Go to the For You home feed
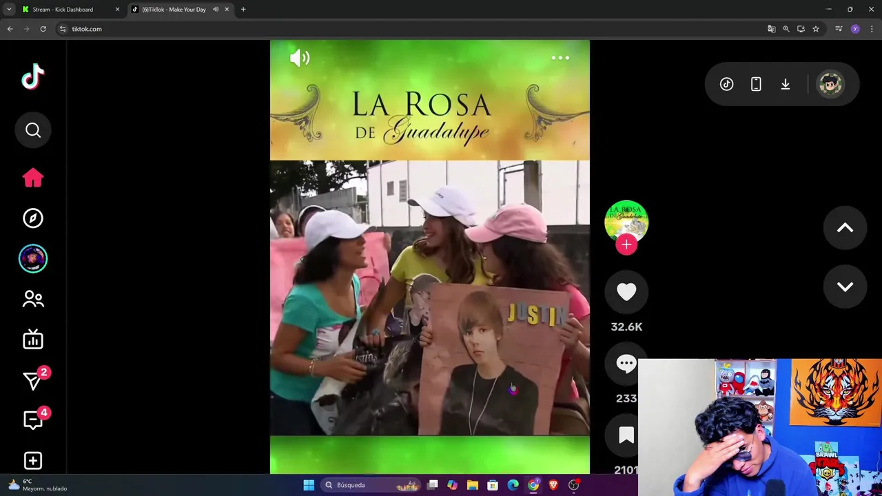This screenshot has height=496, width=882. click(33, 178)
